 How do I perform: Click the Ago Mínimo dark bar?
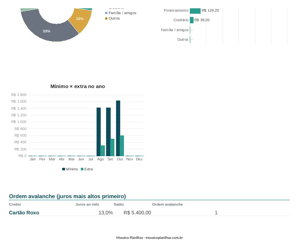99,132
